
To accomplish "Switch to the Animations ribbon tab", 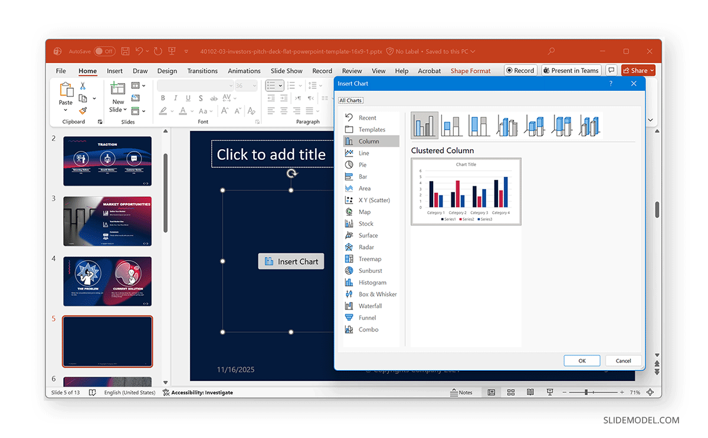I will (x=244, y=71).
